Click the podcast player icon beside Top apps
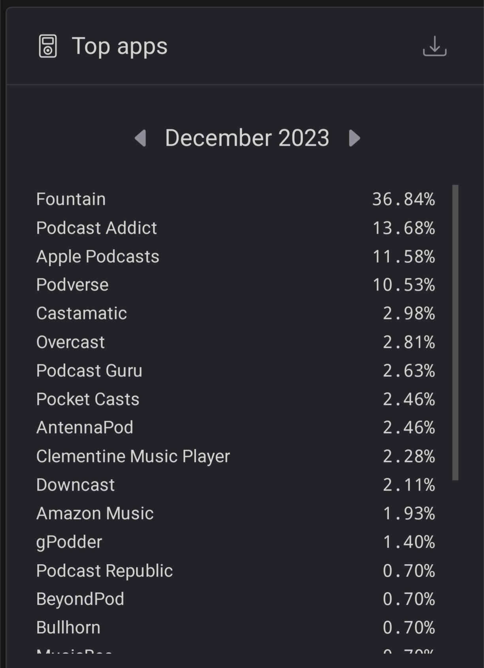The width and height of the screenshot is (484, 668). (48, 46)
